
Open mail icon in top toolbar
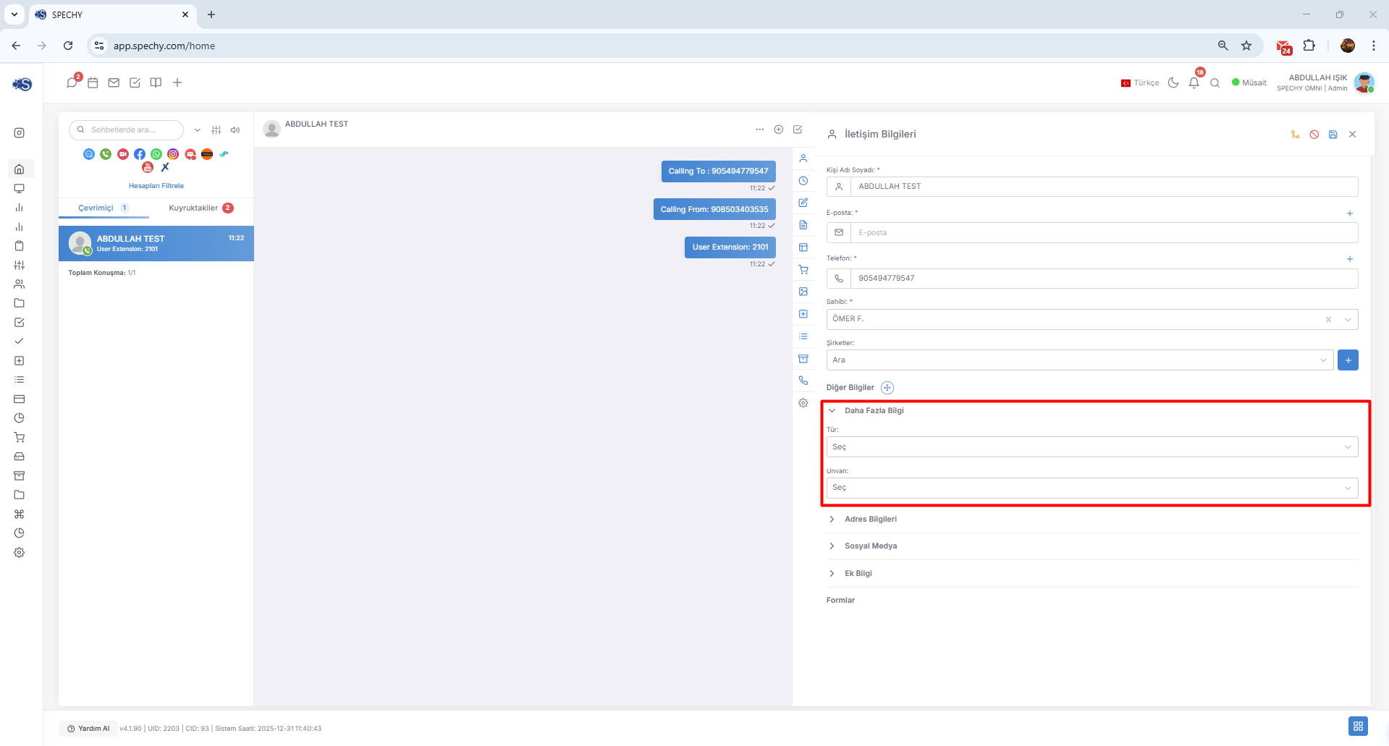point(114,82)
